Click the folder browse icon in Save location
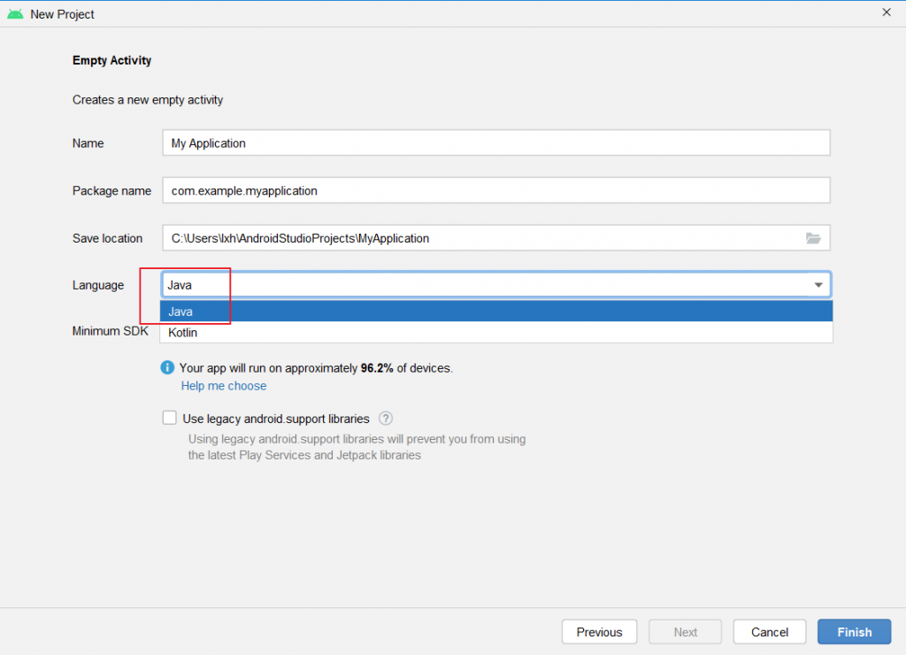The width and height of the screenshot is (906, 655). click(813, 238)
